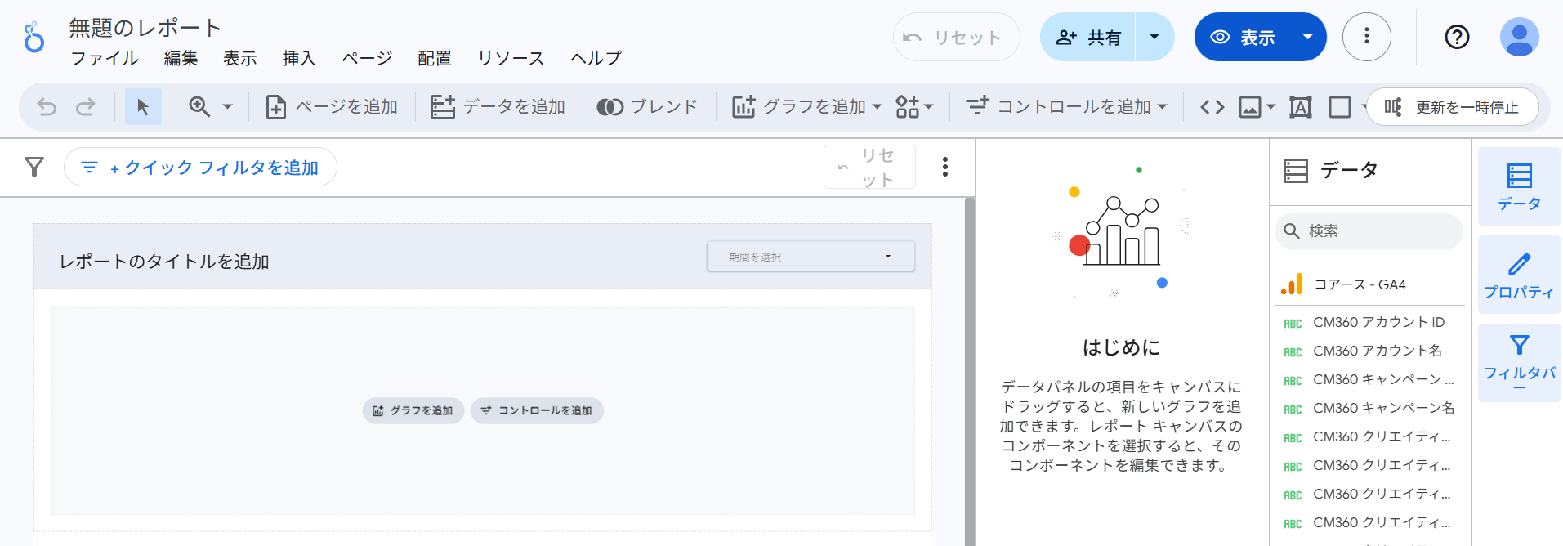Click the filter funnel icon in filter bar
The width and height of the screenshot is (1563, 546).
click(34, 168)
